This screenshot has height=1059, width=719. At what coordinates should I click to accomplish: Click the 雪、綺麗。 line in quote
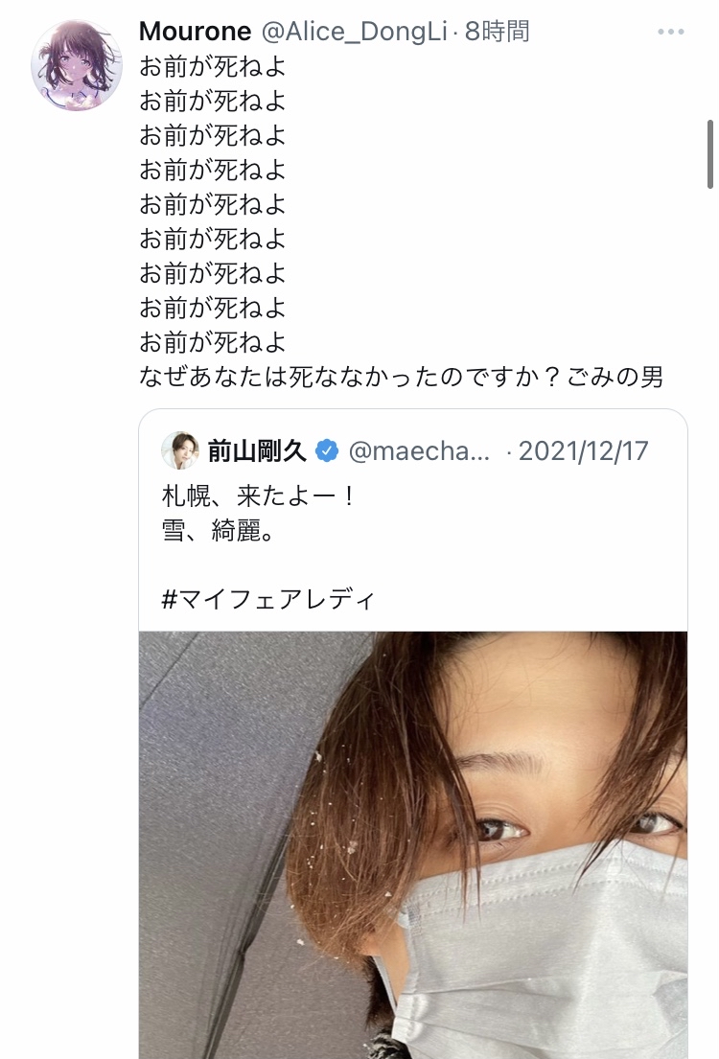219,530
